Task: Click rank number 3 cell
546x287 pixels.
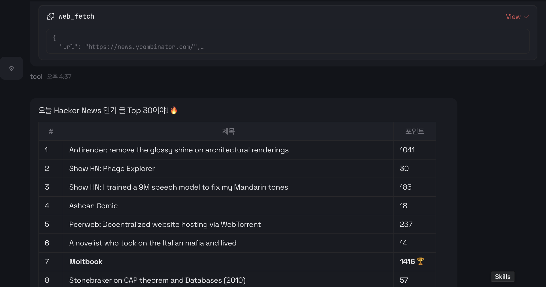Action: tap(51, 187)
